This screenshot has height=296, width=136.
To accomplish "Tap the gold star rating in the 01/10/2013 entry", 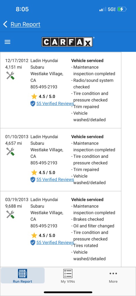I will tap(34, 173).
